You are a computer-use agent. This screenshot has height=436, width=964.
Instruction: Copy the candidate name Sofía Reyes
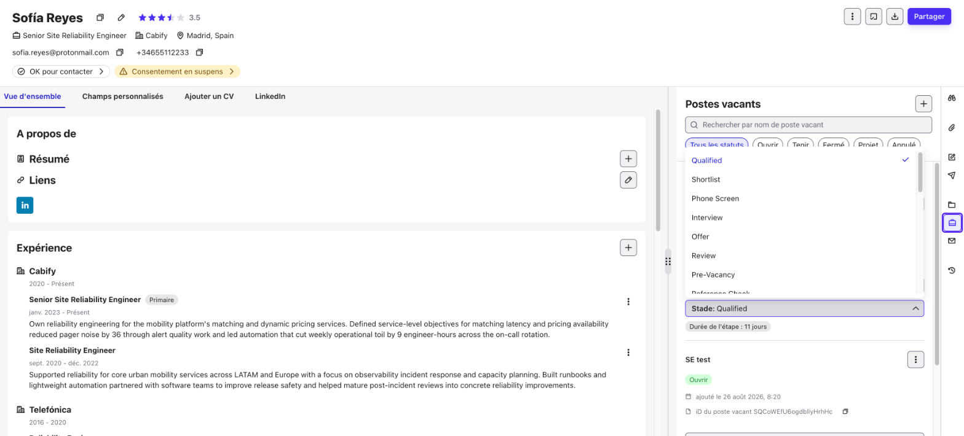100,17
